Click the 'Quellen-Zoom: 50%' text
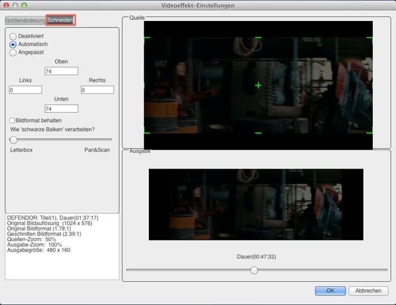This screenshot has height=305, width=396. click(31, 239)
